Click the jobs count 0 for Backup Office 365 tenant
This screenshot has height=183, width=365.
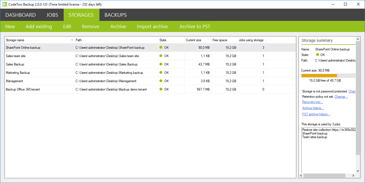point(263,89)
